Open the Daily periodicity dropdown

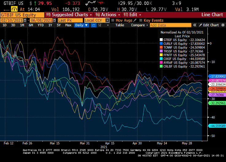(x=82, y=25)
